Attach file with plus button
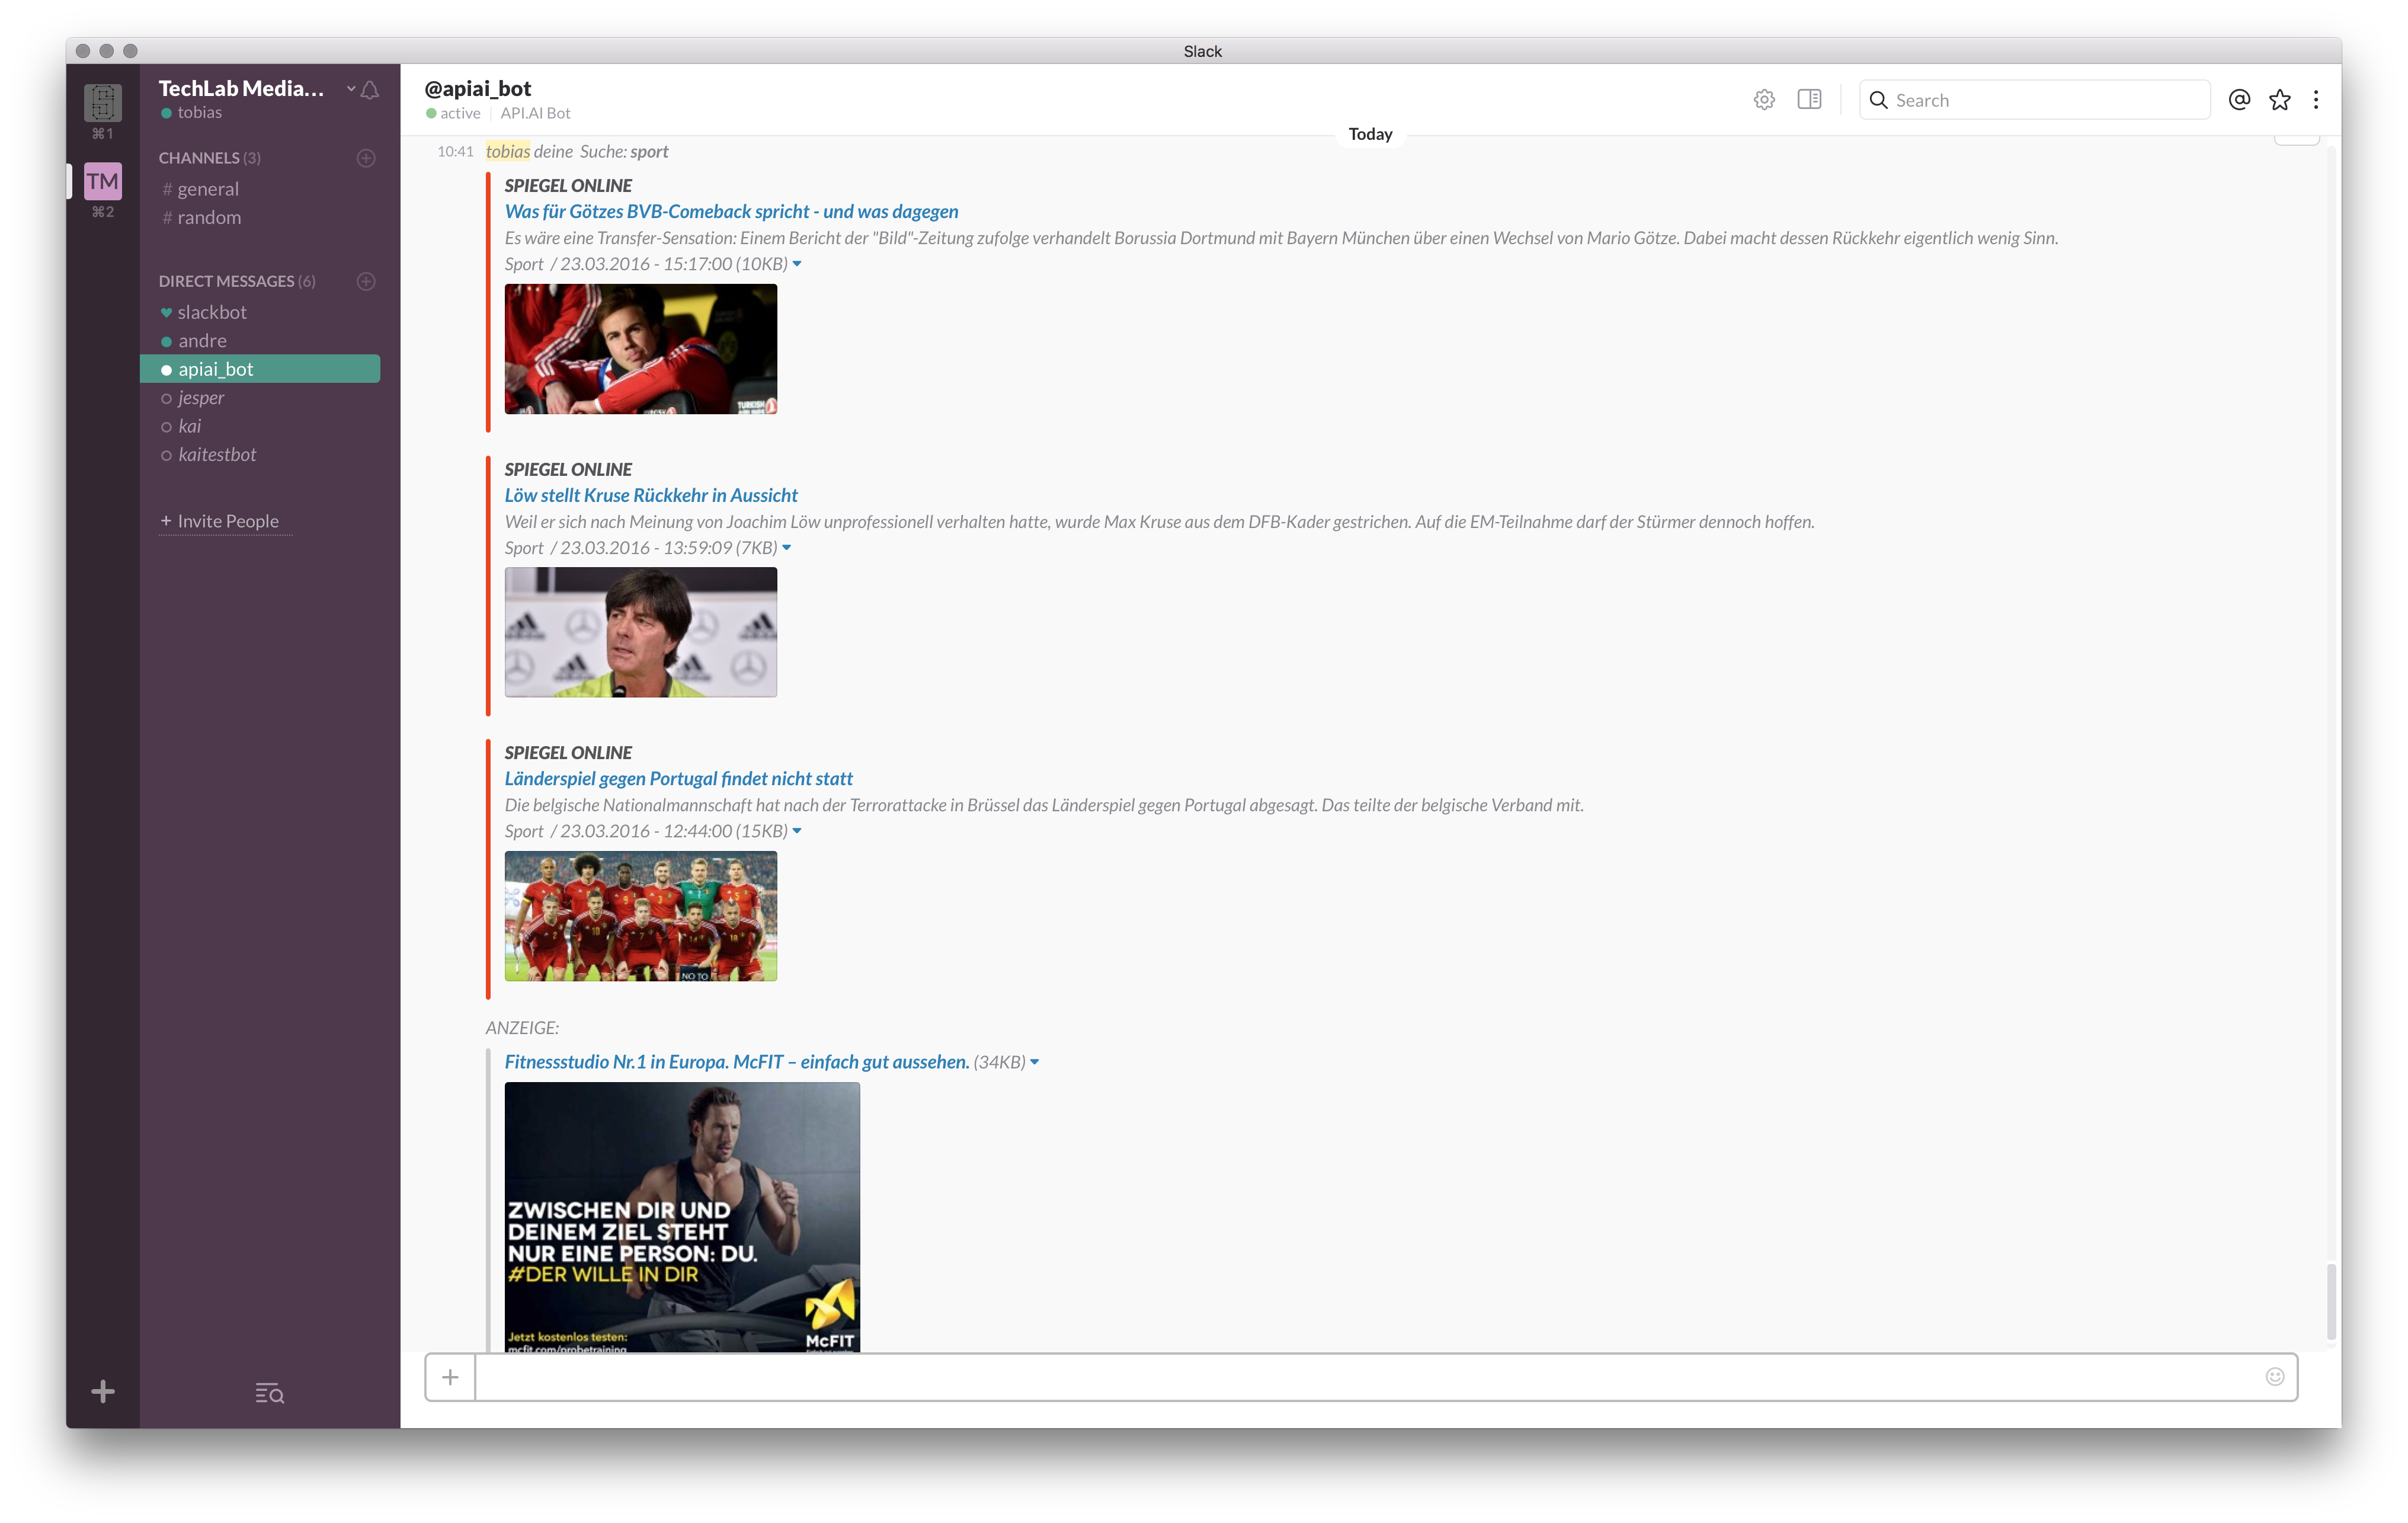 coord(450,1377)
